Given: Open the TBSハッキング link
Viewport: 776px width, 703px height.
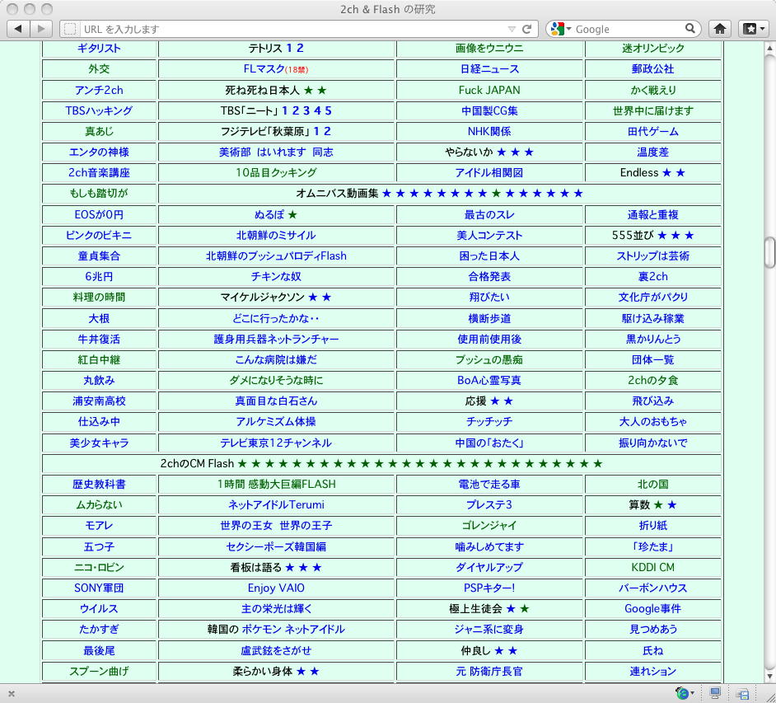Looking at the screenshot, I should (99, 110).
